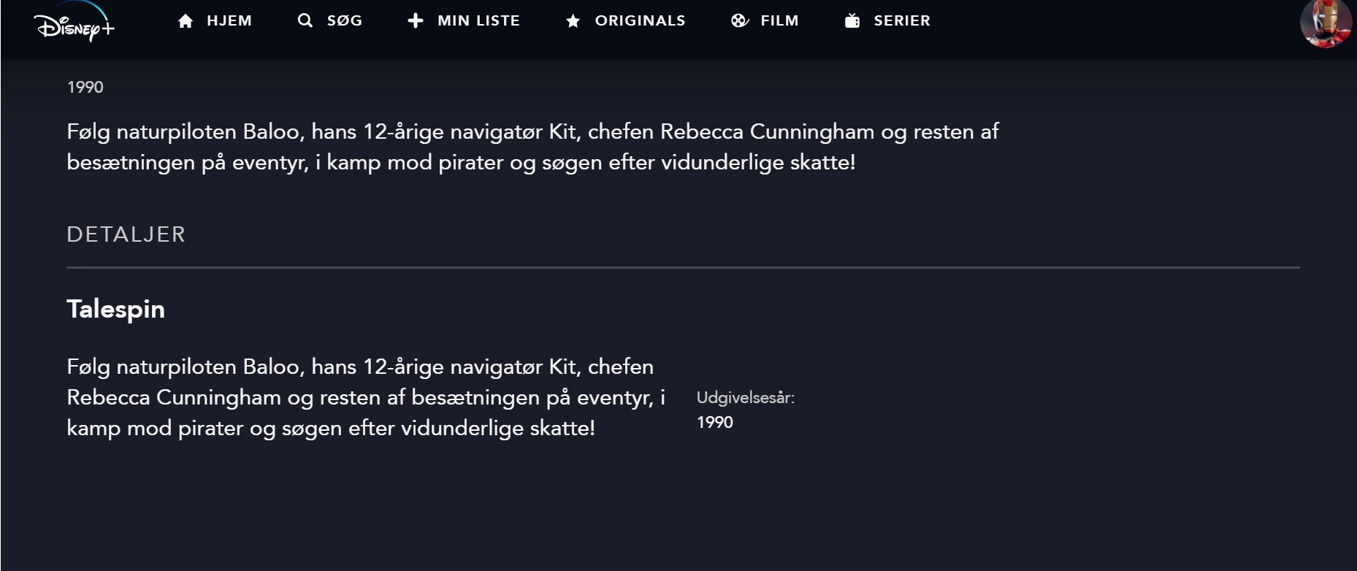
Task: Click the 1990 year above the synopsis
Action: pyautogui.click(x=85, y=87)
